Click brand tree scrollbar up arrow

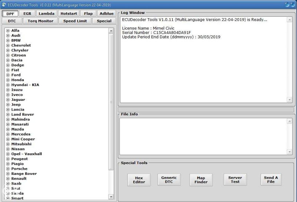tap(111, 31)
